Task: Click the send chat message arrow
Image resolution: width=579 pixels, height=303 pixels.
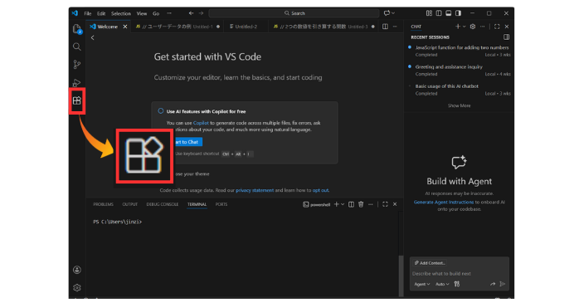Action: tap(503, 284)
